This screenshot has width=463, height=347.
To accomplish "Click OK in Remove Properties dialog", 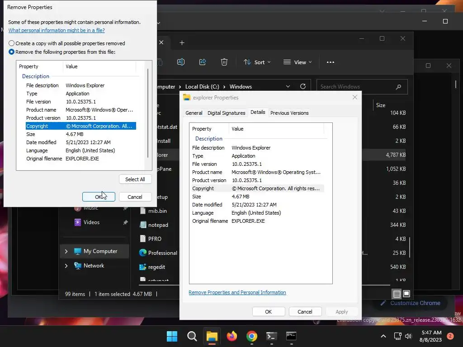I will click(99, 197).
